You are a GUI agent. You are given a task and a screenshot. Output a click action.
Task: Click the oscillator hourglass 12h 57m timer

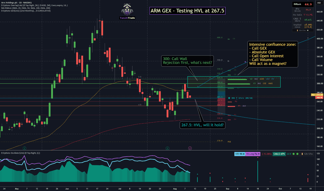(x=307, y=154)
